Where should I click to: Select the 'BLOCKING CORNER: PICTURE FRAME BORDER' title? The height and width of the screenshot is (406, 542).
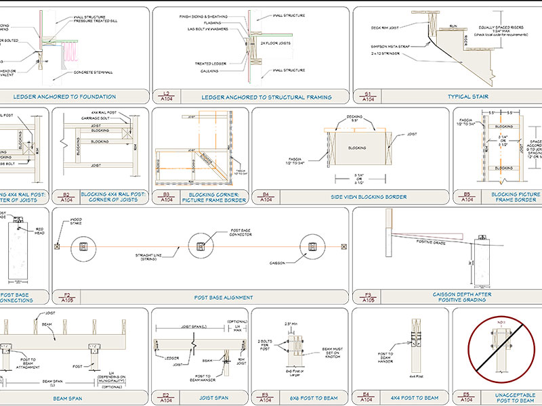point(214,197)
